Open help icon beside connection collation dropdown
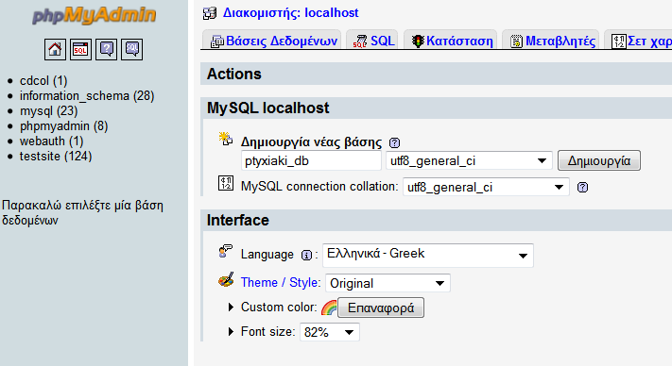 [x=582, y=188]
